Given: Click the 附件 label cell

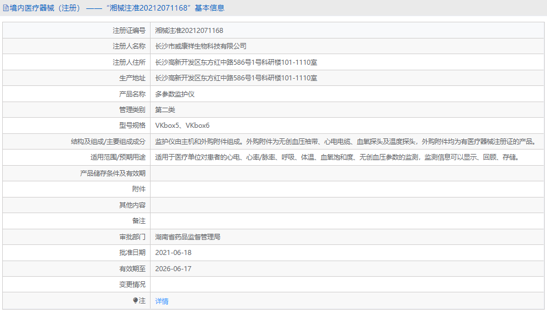Looking at the screenshot, I should 76,189.
